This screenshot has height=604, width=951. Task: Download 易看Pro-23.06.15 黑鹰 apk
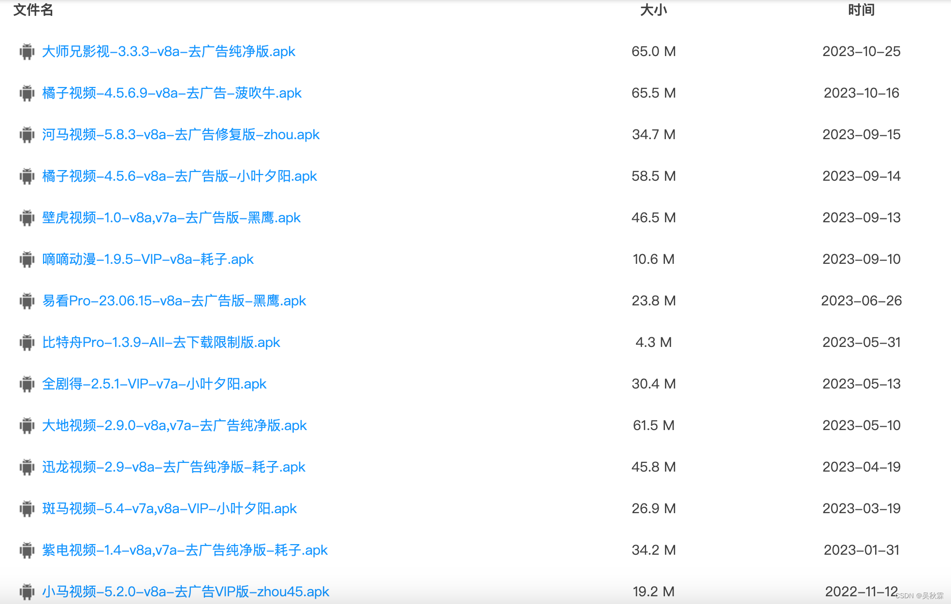click(x=174, y=301)
